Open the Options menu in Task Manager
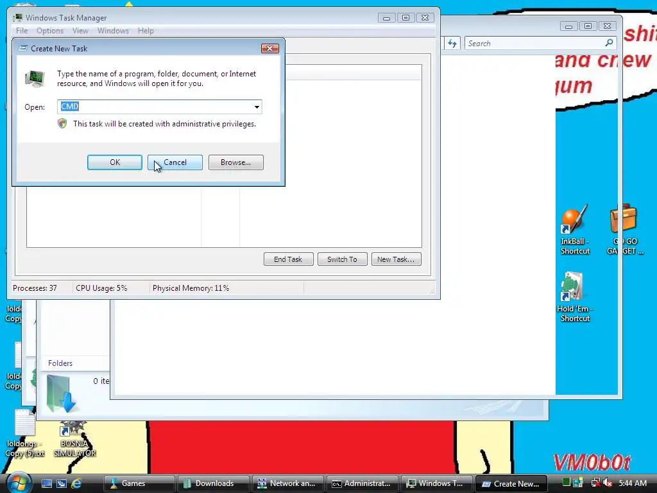 50,31
